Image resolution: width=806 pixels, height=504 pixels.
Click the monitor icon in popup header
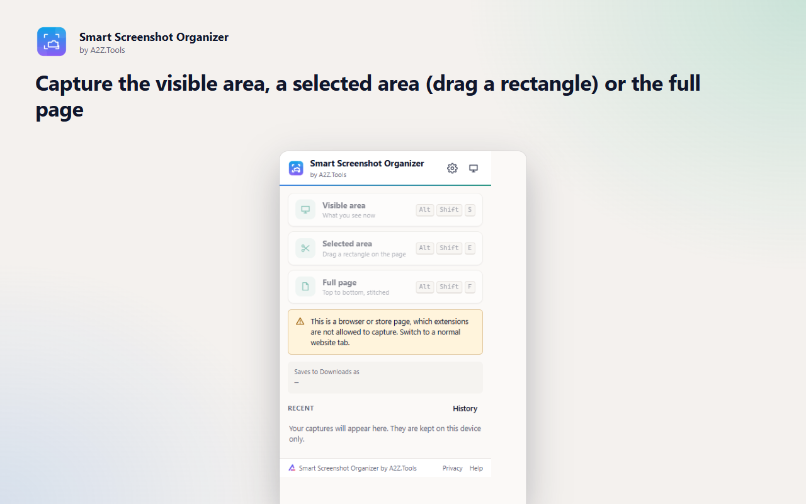coord(474,168)
